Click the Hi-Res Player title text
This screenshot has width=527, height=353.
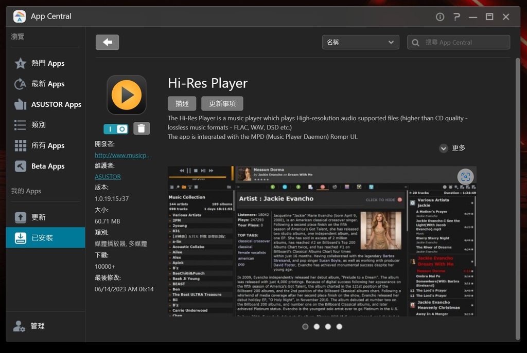[208, 83]
